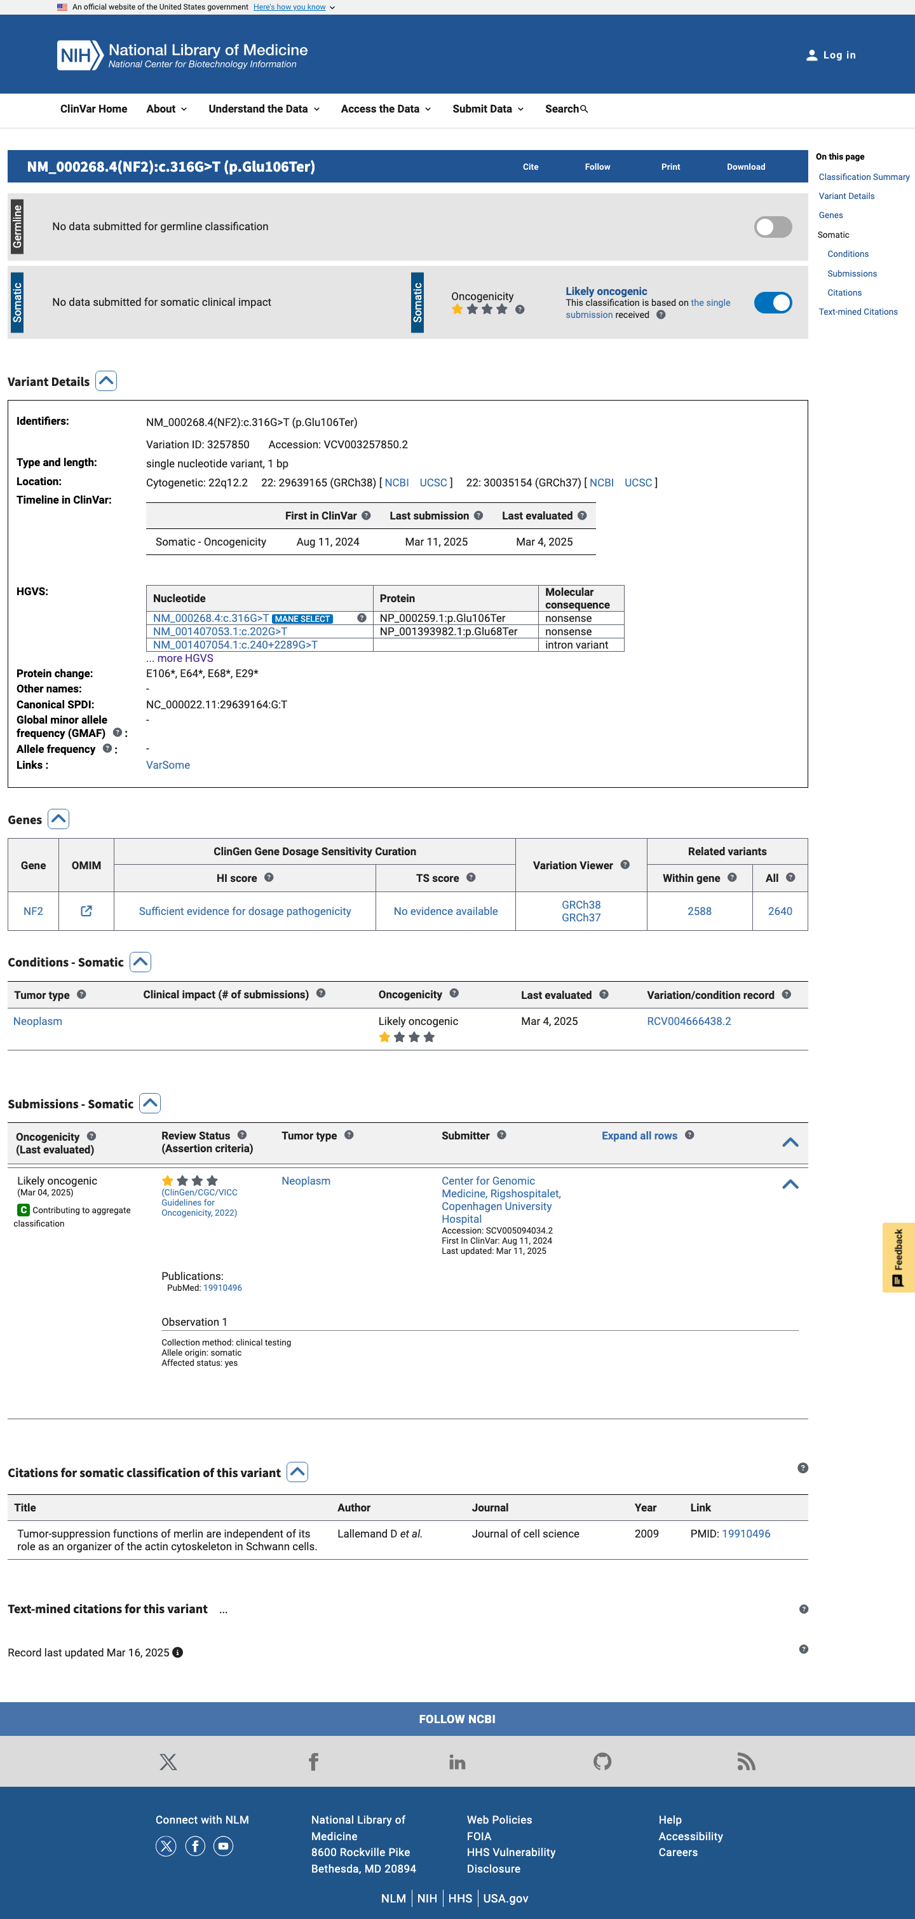Toggle the Germline classification switch
Viewport: 915px width, 1919px height.
(773, 227)
